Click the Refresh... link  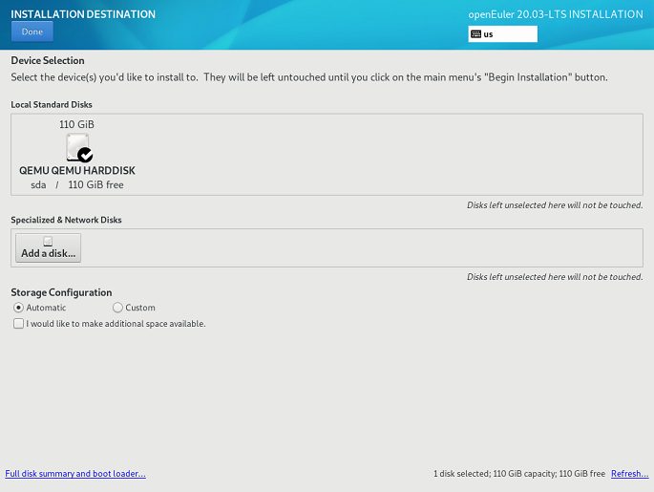point(629,474)
